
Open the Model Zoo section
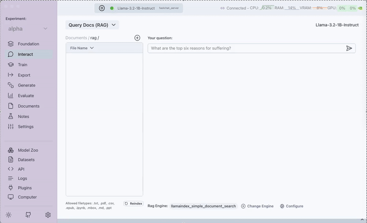28,150
